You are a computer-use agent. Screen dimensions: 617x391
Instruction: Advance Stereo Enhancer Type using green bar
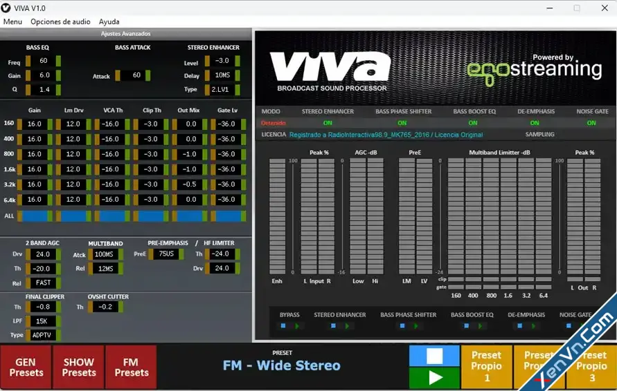coord(238,90)
